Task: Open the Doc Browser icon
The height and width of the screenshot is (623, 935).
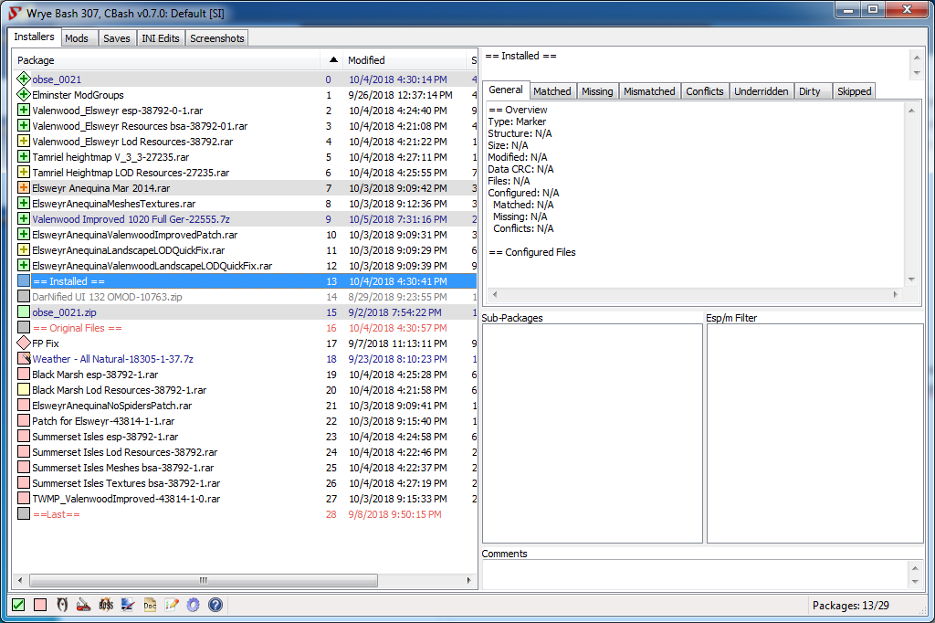Action: tap(149, 604)
